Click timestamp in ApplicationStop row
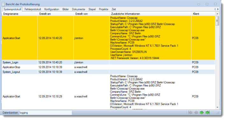The height and width of the screenshot is (120, 226). coord(50,67)
